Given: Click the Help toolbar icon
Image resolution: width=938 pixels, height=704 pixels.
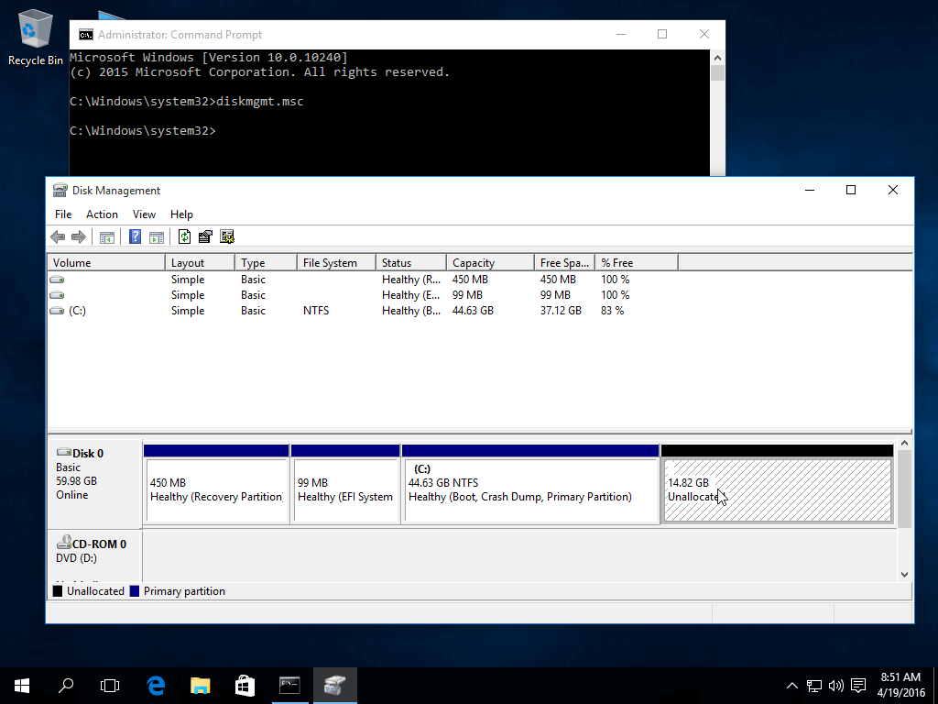Looking at the screenshot, I should coord(136,236).
